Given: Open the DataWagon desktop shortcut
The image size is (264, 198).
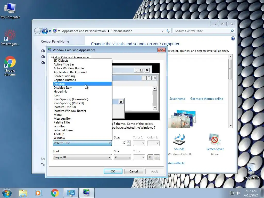Looking at the screenshot, I should point(10,37).
